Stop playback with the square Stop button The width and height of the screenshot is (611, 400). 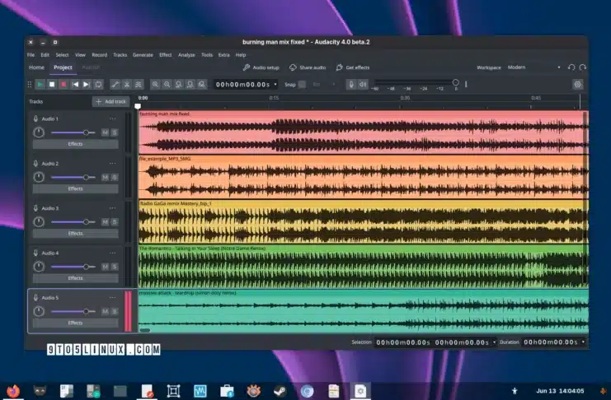coord(52,85)
